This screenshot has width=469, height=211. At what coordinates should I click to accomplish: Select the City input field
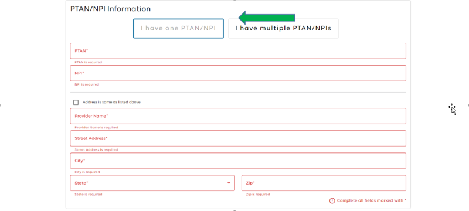[x=238, y=161]
